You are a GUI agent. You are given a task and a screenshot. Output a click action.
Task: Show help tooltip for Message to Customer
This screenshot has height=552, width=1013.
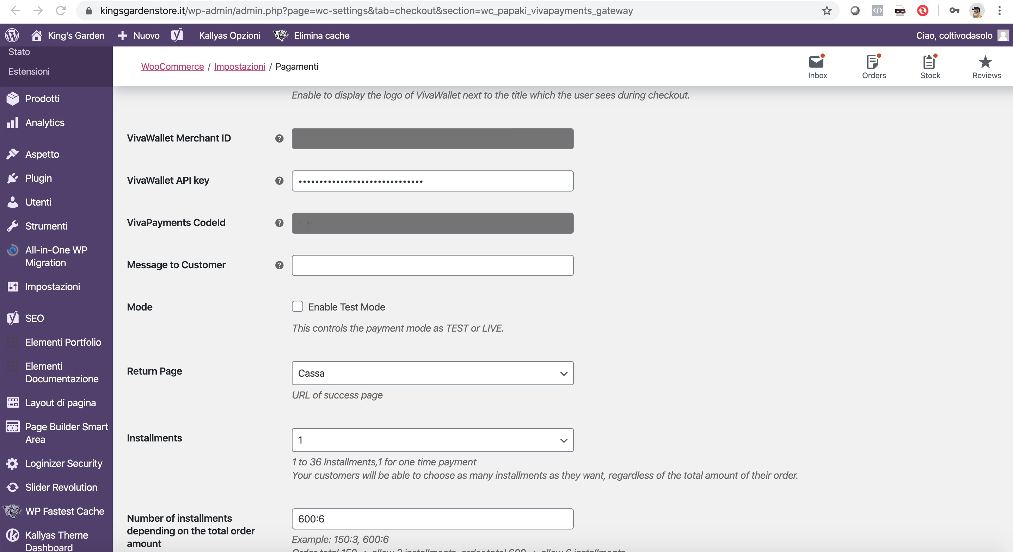pyautogui.click(x=279, y=265)
